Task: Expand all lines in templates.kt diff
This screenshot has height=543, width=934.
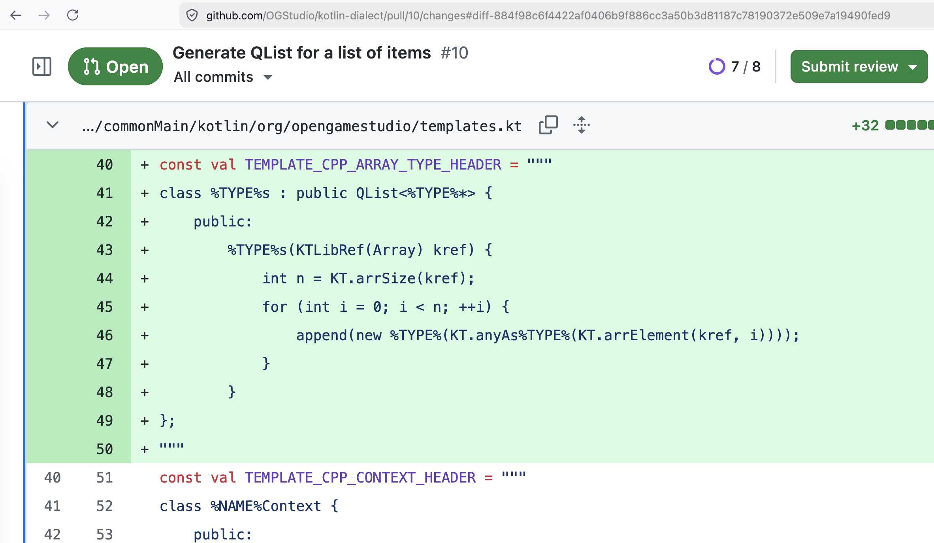Action: (582, 125)
